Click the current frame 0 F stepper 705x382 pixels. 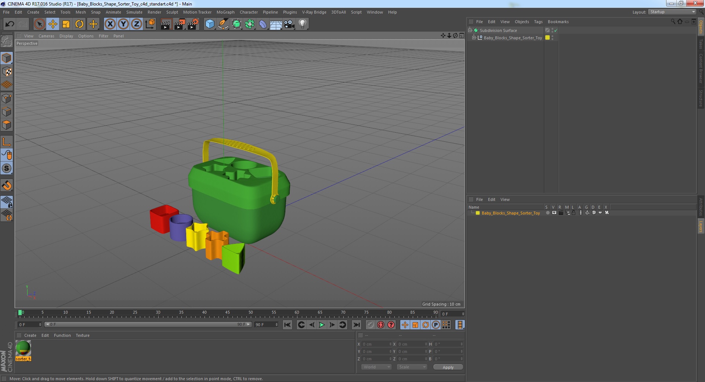(x=40, y=325)
